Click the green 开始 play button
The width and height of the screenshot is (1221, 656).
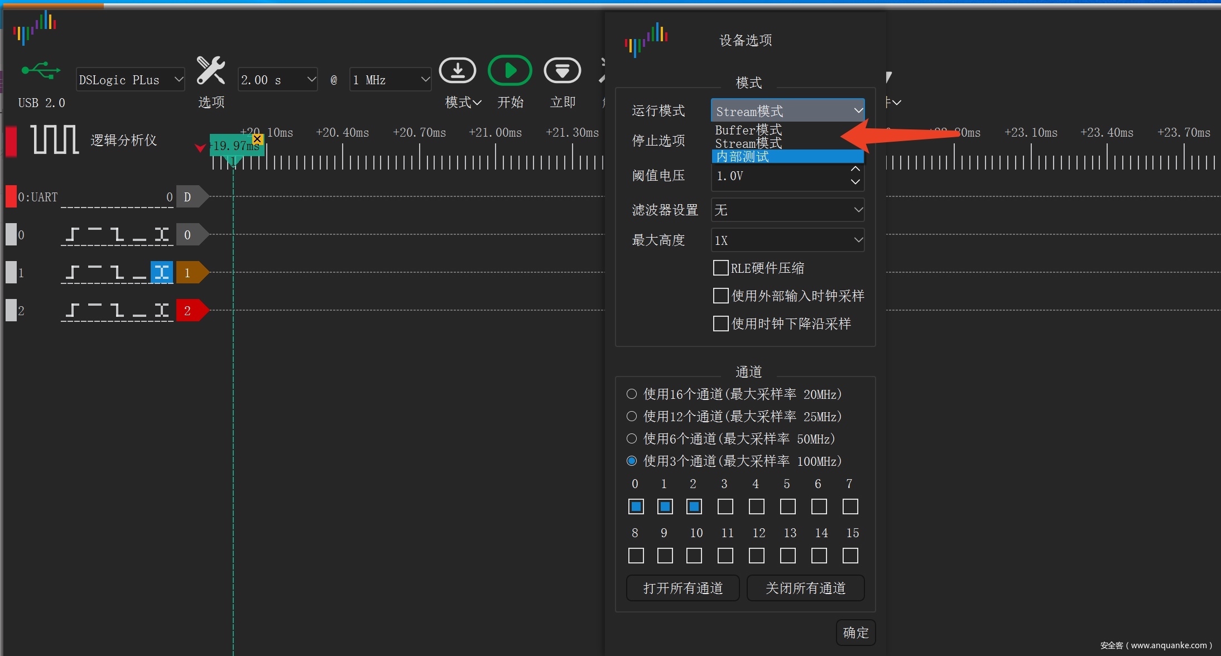509,71
